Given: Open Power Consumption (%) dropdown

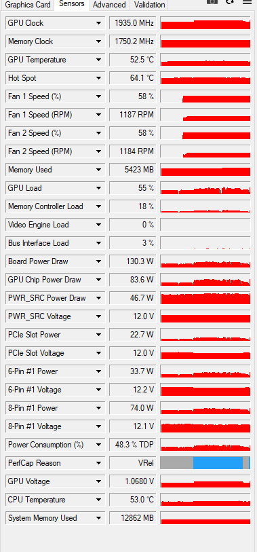Looking at the screenshot, I should tap(98, 445).
